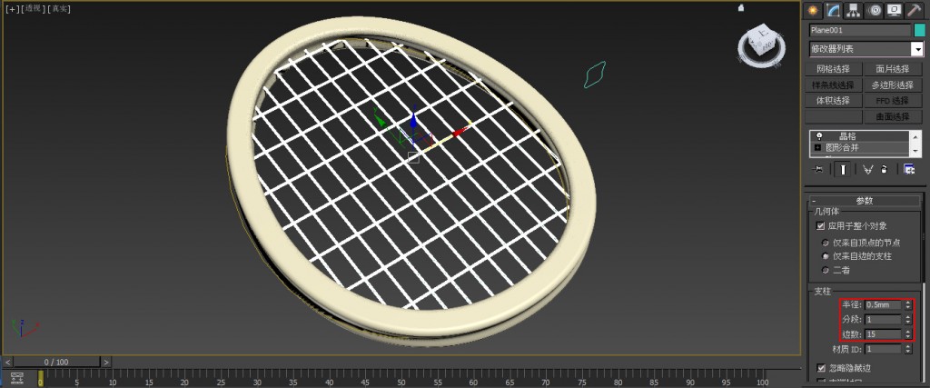
Task: Click the 样条线选择 button
Action: click(x=834, y=85)
